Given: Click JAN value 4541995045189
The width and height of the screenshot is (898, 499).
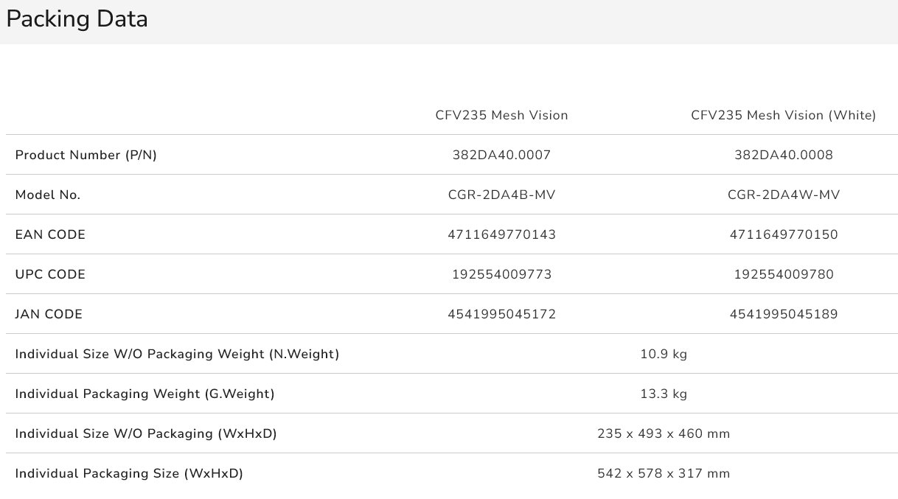Looking at the screenshot, I should tap(783, 314).
